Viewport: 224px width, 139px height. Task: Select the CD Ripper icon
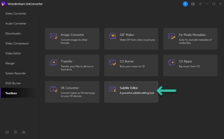point(172,62)
